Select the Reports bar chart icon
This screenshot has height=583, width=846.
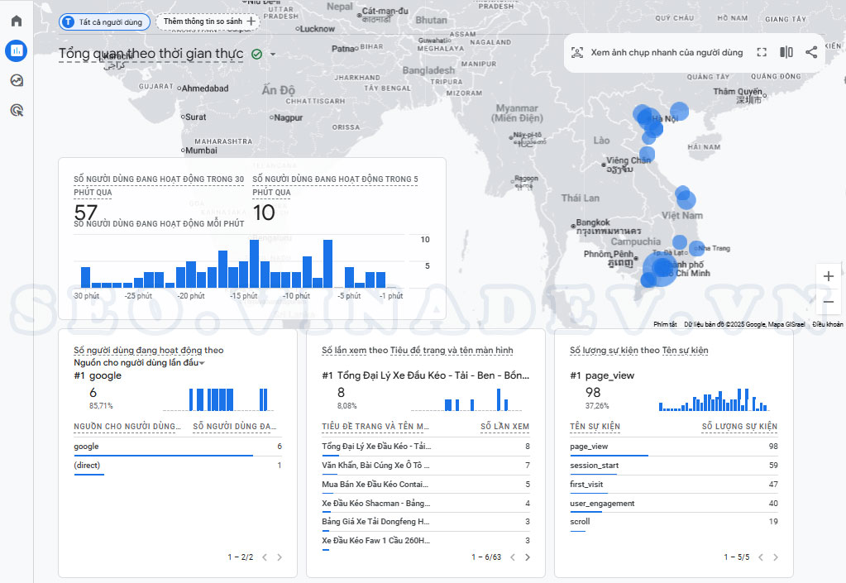click(x=17, y=51)
